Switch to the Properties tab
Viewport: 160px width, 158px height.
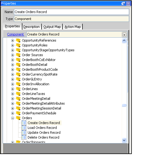12,26
